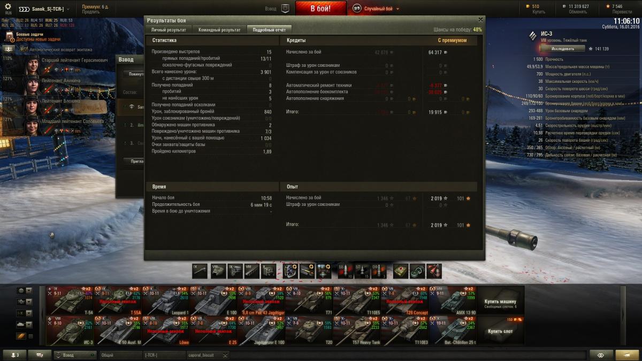This screenshot has height=361, width=642.
Task: Open the settings gear menu
Action: (7, 6)
